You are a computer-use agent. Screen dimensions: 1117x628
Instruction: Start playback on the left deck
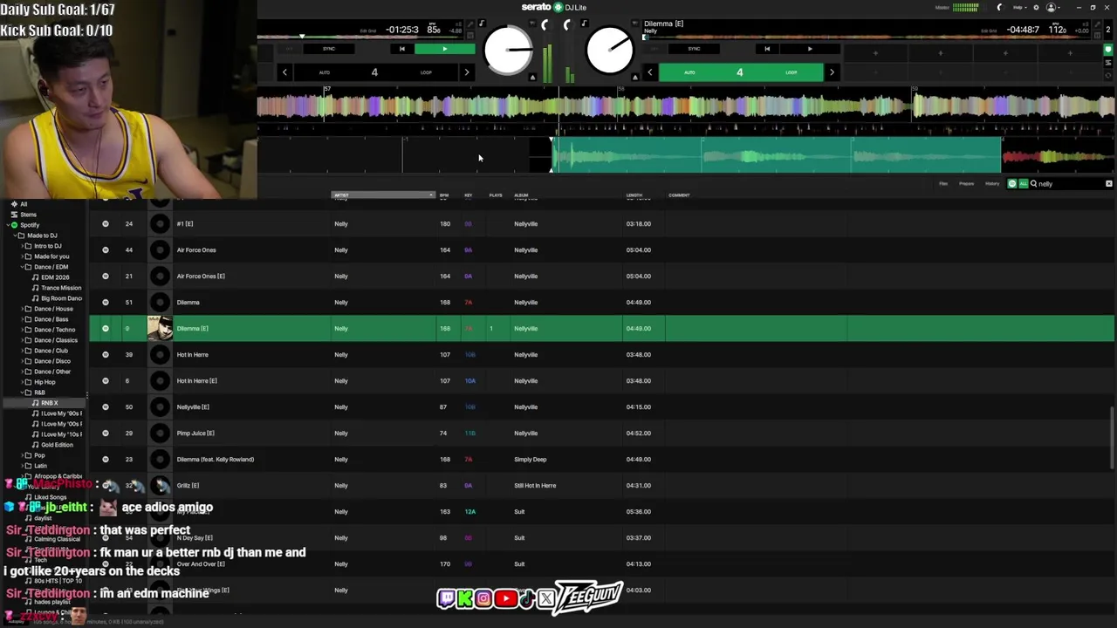pos(444,49)
